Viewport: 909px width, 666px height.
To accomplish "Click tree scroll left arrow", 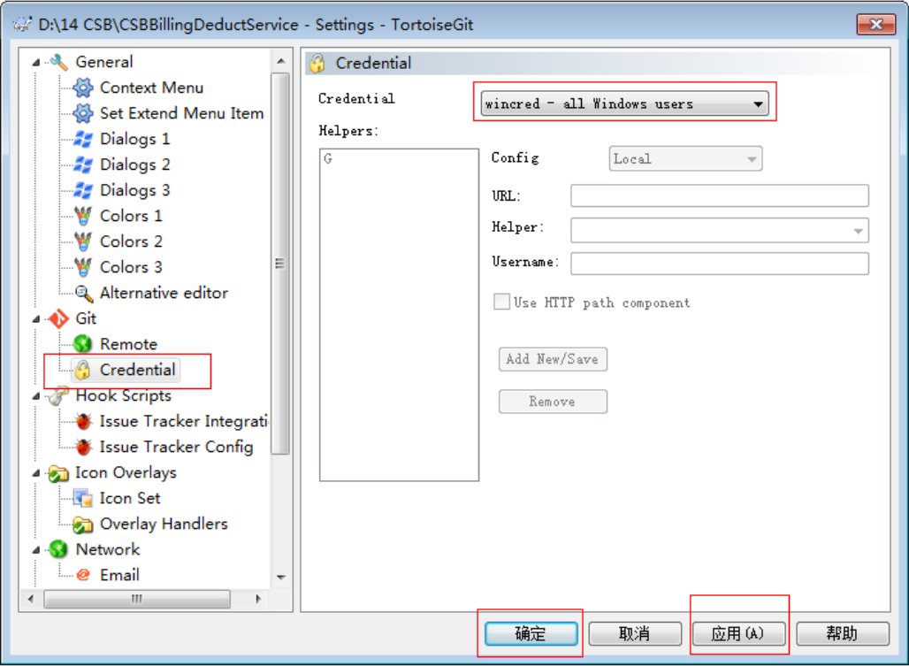I will (31, 599).
